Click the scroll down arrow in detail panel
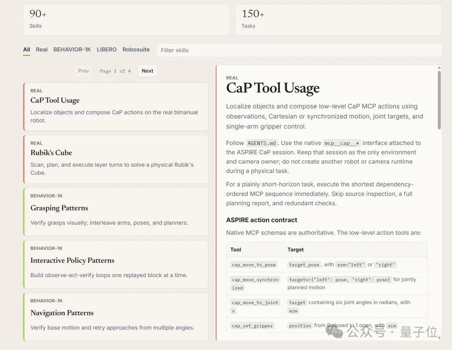Viewport: 452px width, 350px height. pos(439,338)
